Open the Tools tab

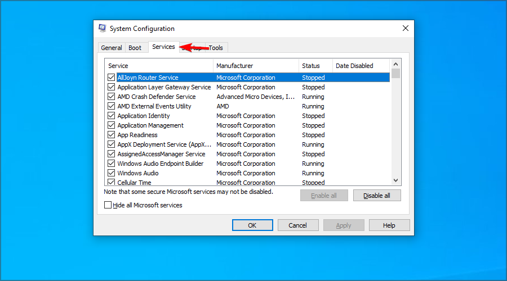(x=216, y=48)
